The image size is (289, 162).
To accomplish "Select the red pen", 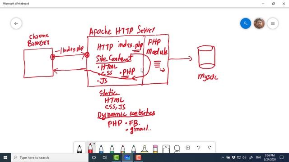I will click(x=90, y=148).
